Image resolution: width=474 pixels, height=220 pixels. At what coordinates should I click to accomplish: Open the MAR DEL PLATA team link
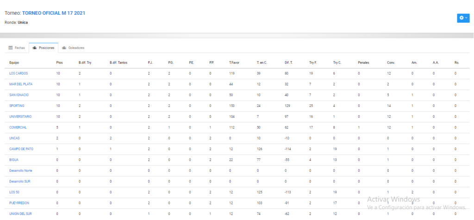pos(21,84)
